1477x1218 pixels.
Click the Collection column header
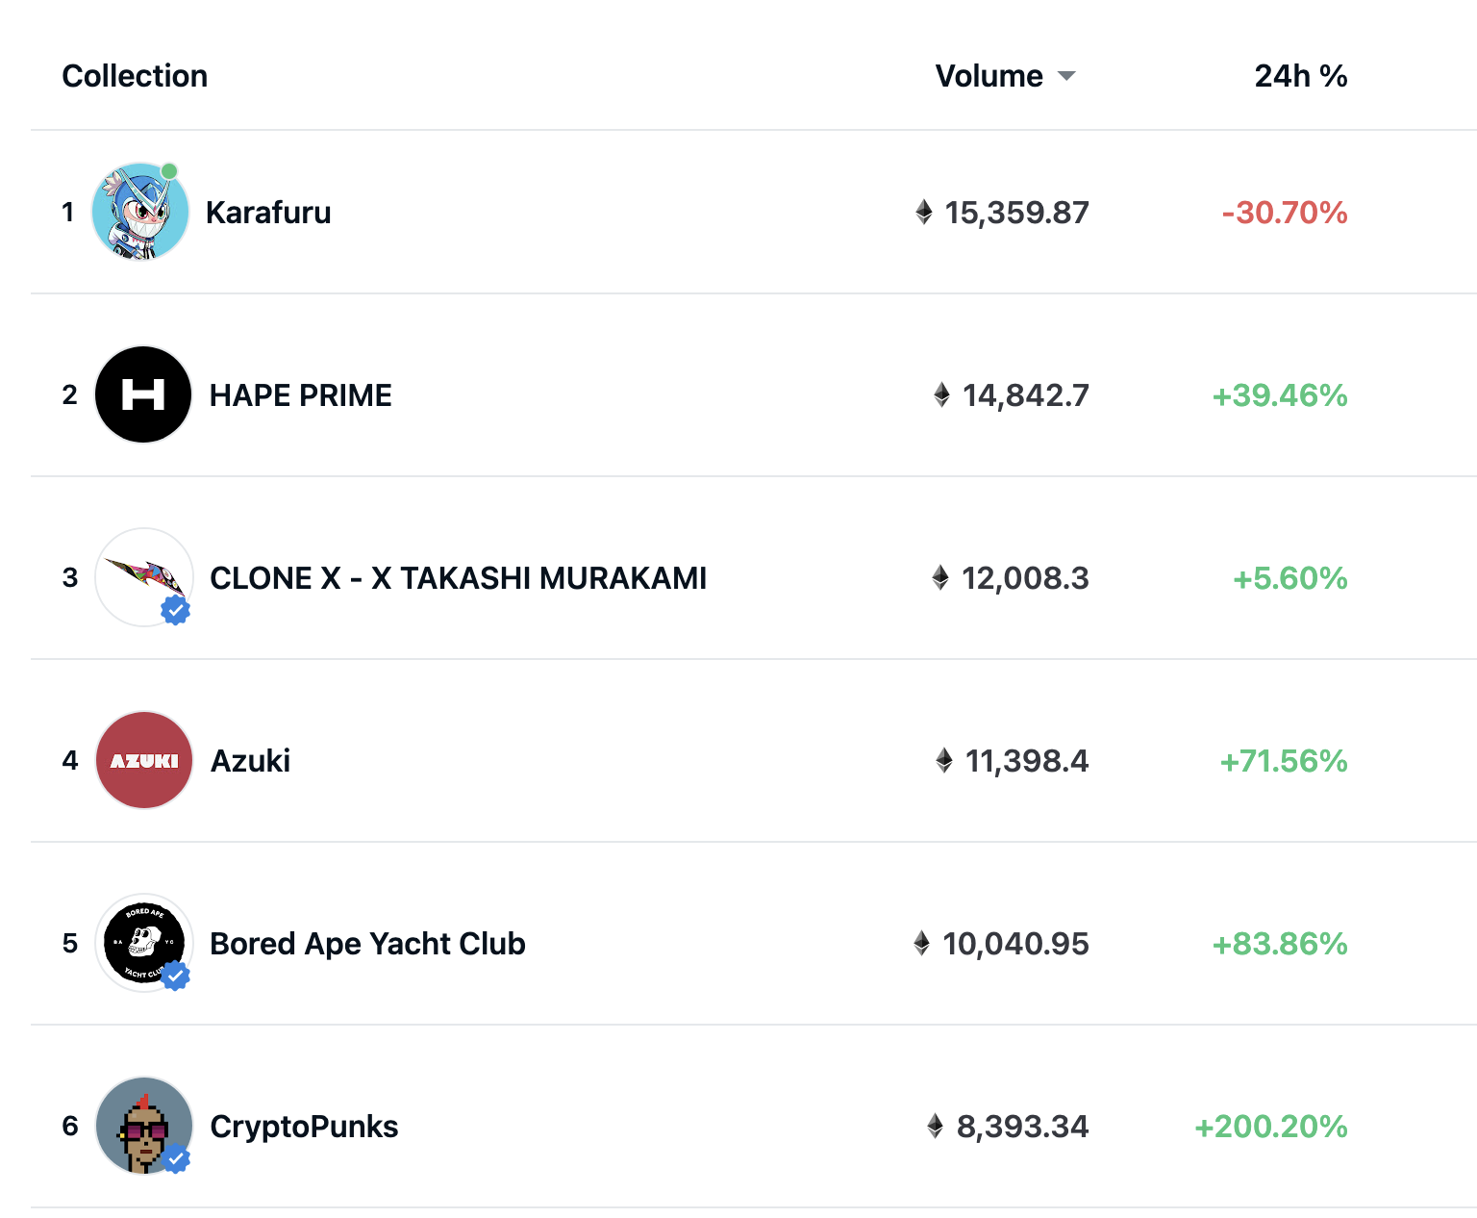135,76
